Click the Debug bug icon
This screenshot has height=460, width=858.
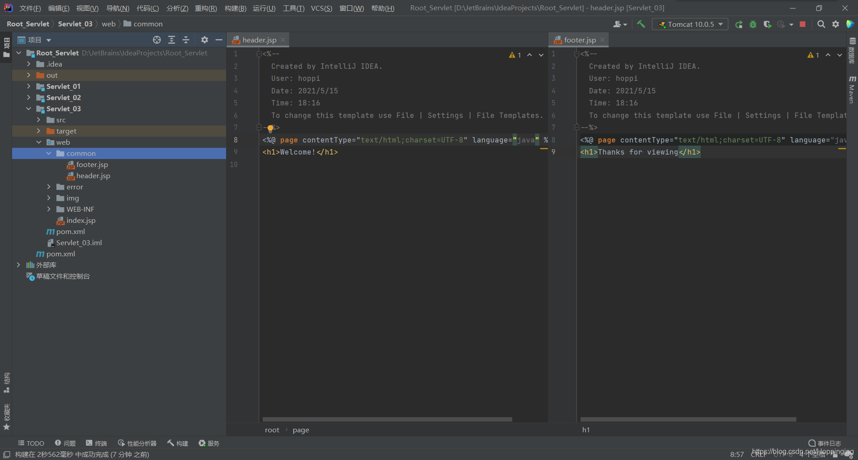753,24
